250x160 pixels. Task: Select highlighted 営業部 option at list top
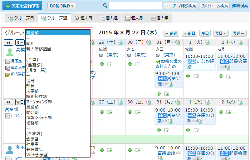[58, 33]
